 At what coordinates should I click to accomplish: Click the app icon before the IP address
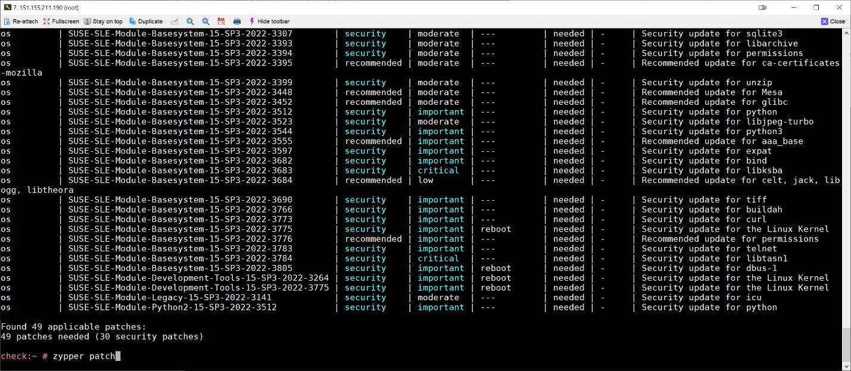(x=7, y=7)
